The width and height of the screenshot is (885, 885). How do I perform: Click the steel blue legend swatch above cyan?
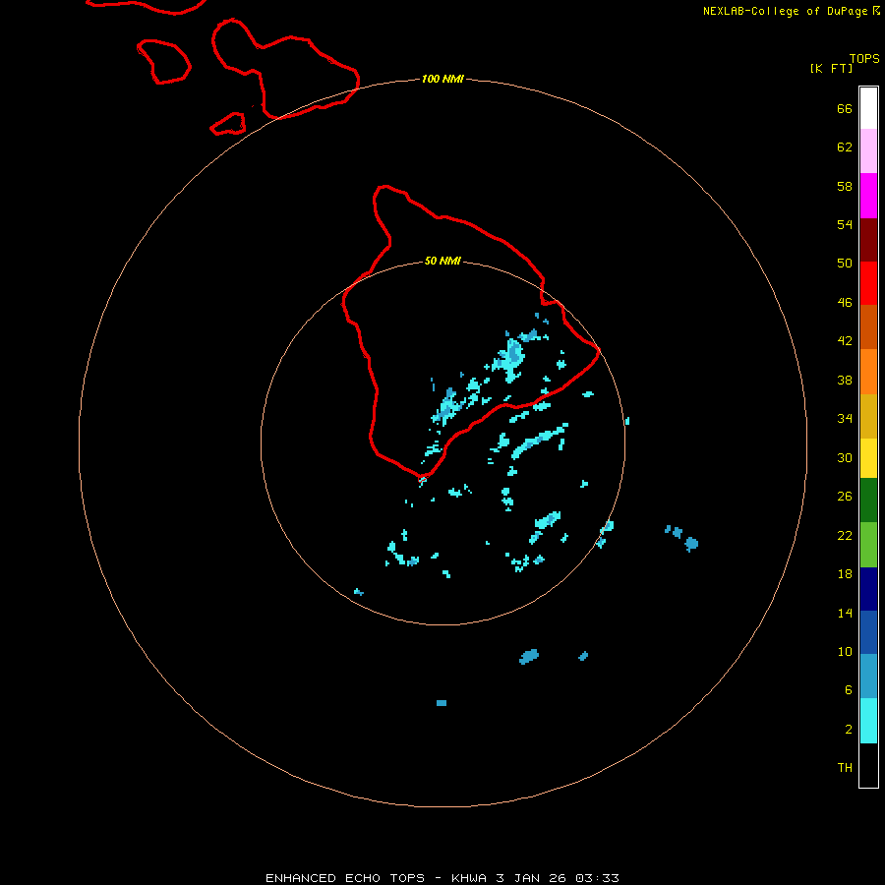[x=868, y=677]
